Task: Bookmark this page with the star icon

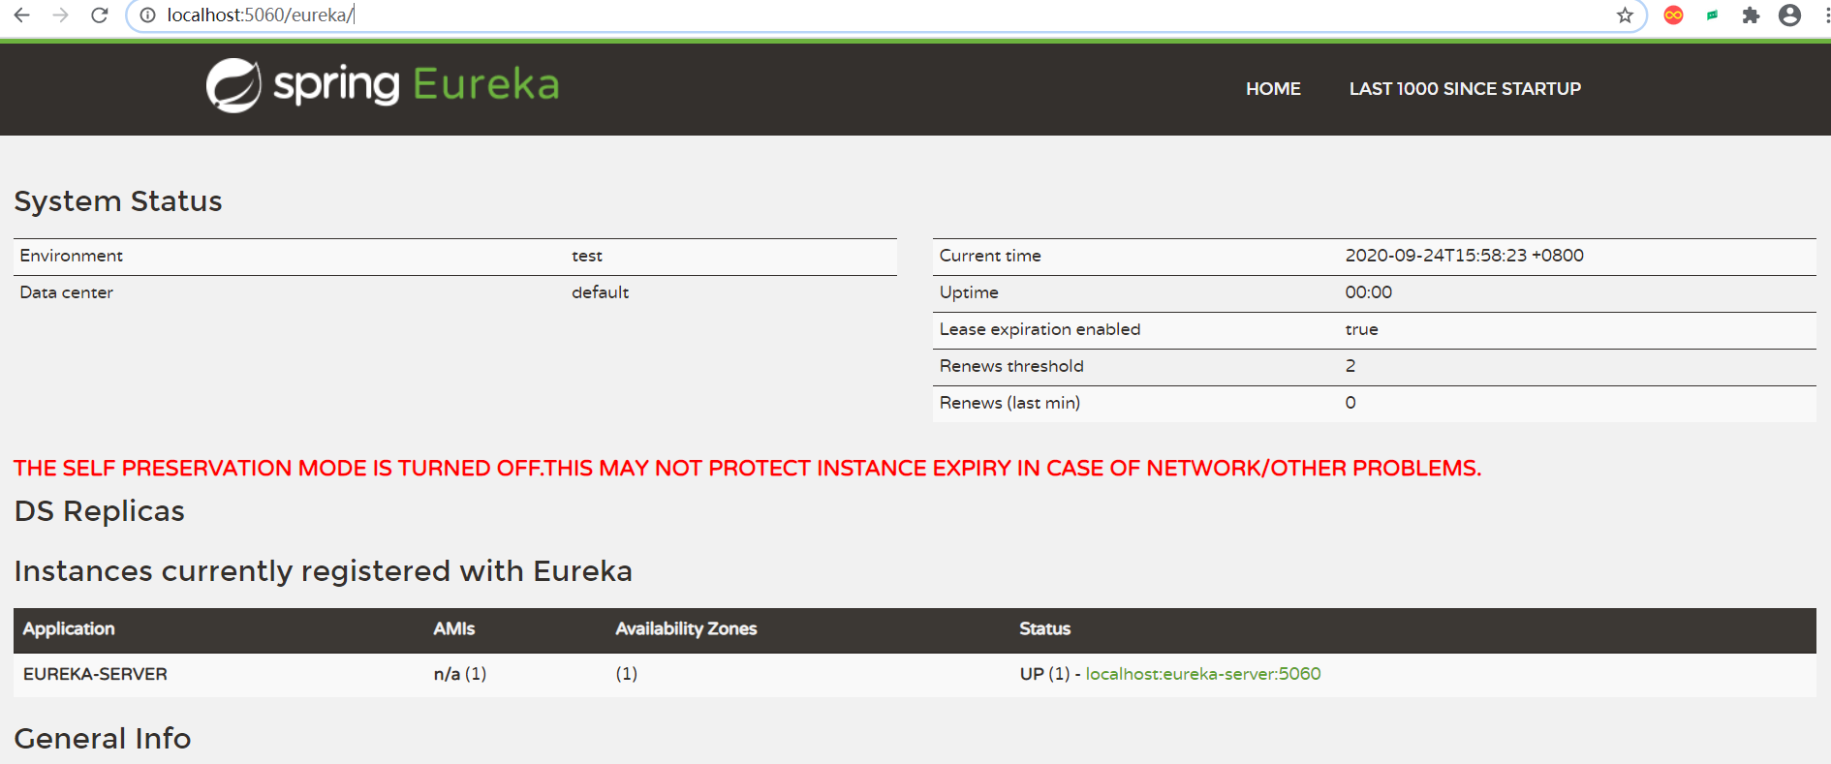Action: (1625, 15)
